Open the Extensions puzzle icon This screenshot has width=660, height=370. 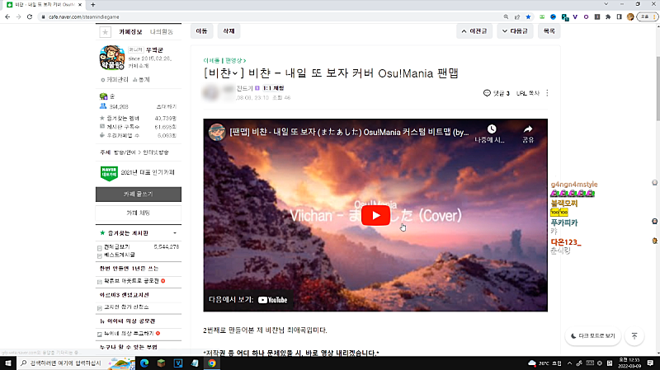pos(608,16)
